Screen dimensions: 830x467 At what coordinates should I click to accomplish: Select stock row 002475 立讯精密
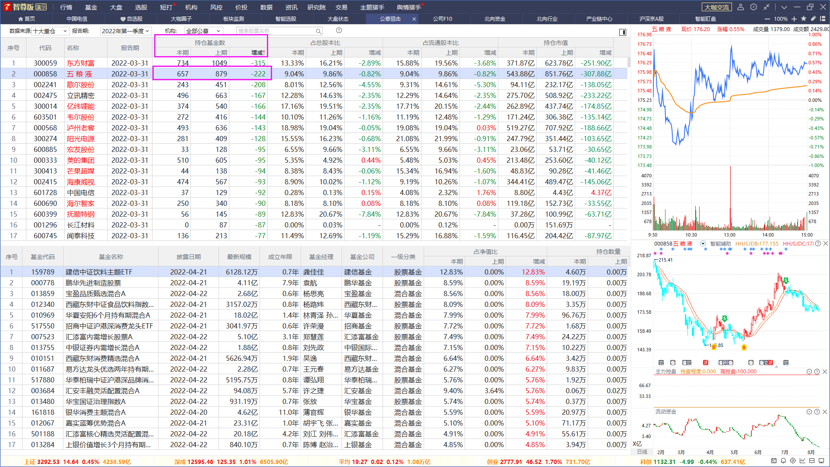coord(314,95)
